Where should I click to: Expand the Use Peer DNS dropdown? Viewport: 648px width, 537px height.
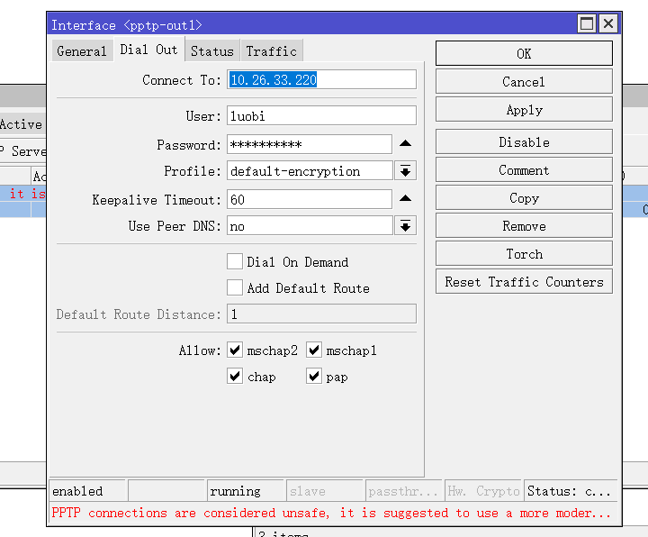405,226
